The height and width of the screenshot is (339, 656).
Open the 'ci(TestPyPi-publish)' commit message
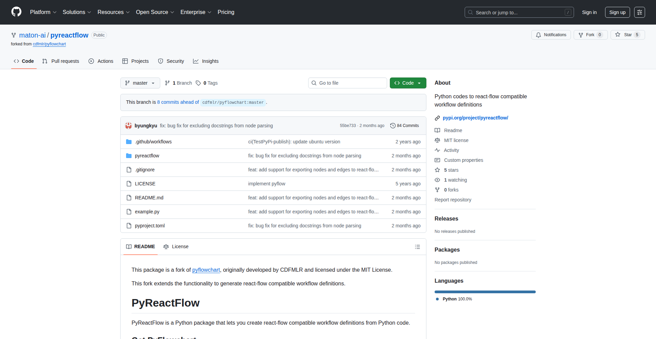(x=294, y=142)
